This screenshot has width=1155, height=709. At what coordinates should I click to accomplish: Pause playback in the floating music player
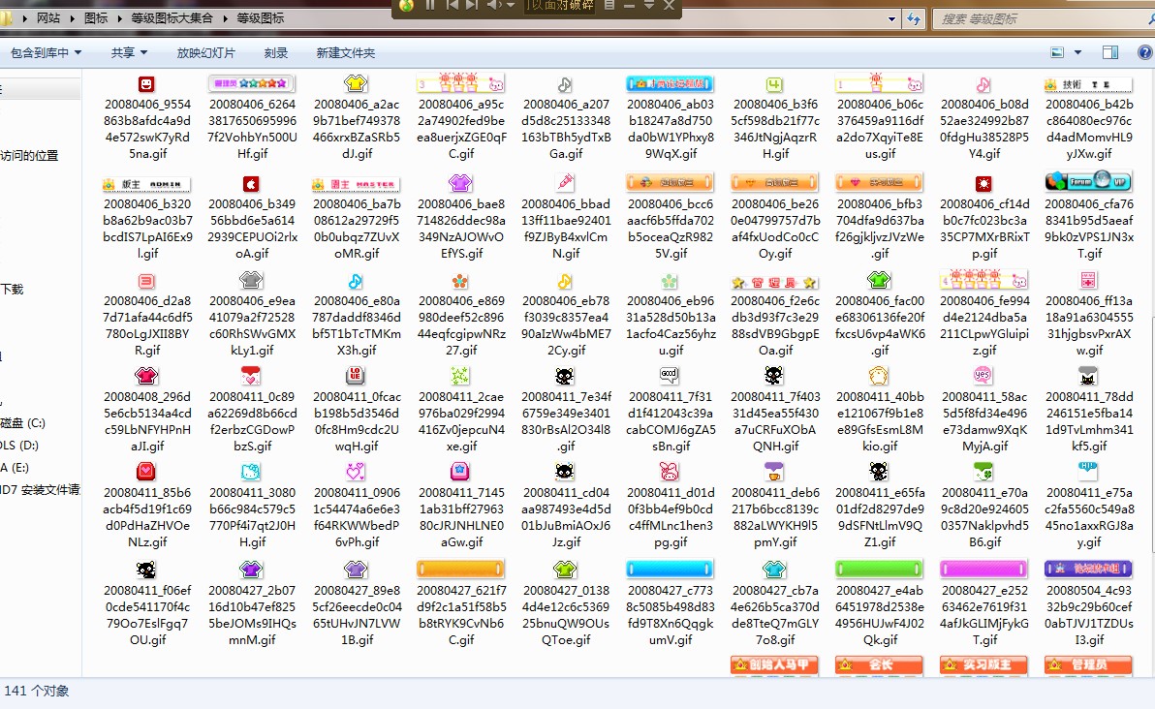point(430,6)
